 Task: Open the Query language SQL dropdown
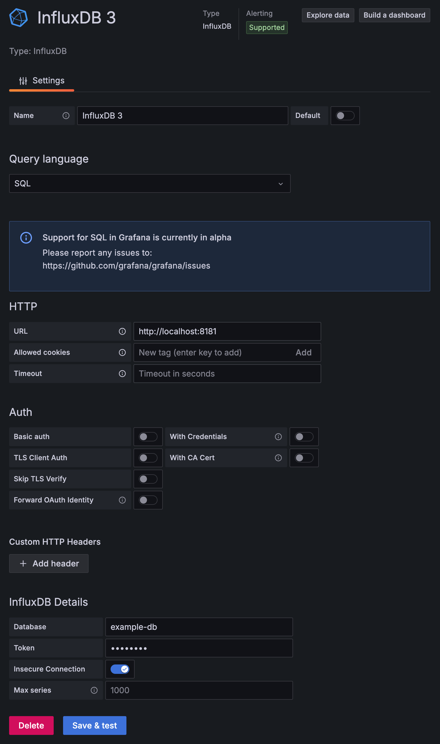(x=150, y=184)
